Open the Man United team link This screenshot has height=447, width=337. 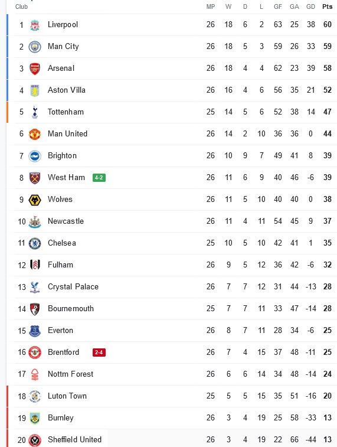point(67,133)
